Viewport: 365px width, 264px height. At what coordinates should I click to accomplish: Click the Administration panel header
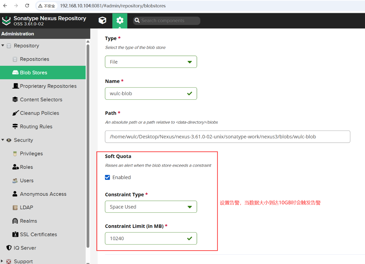45,34
